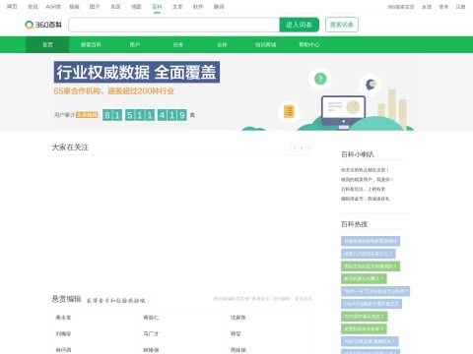Open 良医 in the top bar
The height and width of the screenshot is (354, 473).
(x=115, y=7)
